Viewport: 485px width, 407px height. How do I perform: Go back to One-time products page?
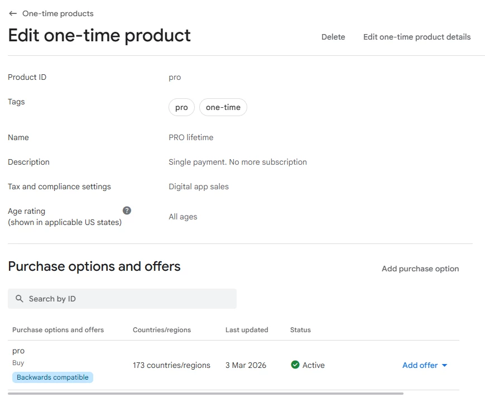coord(57,13)
